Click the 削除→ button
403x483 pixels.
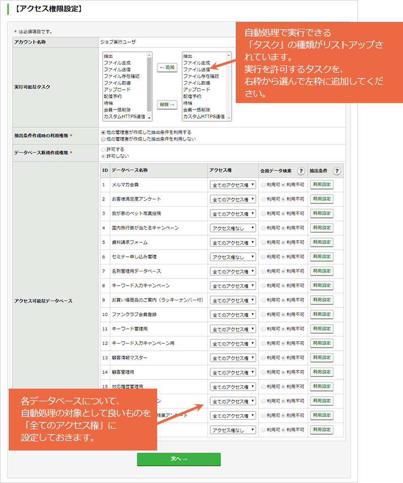[167, 105]
